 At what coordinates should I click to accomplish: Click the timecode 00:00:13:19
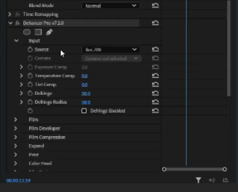(x=18, y=181)
